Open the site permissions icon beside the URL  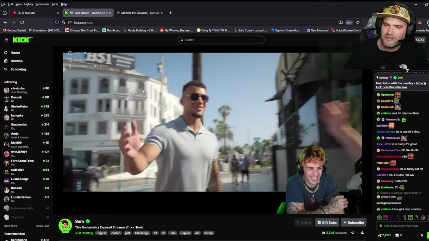70,22
